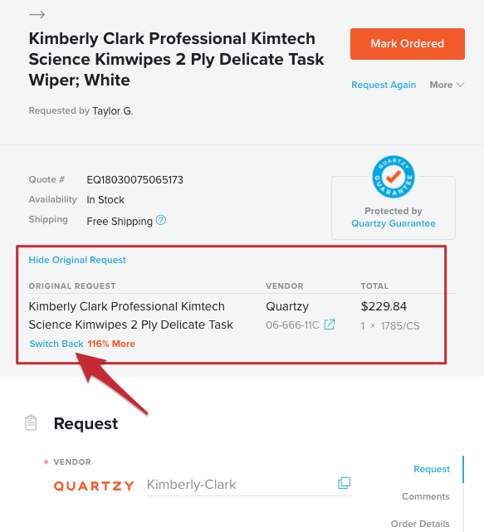Click the copy icon in vendor field
Image resolution: width=484 pixels, height=532 pixels.
pos(344,483)
